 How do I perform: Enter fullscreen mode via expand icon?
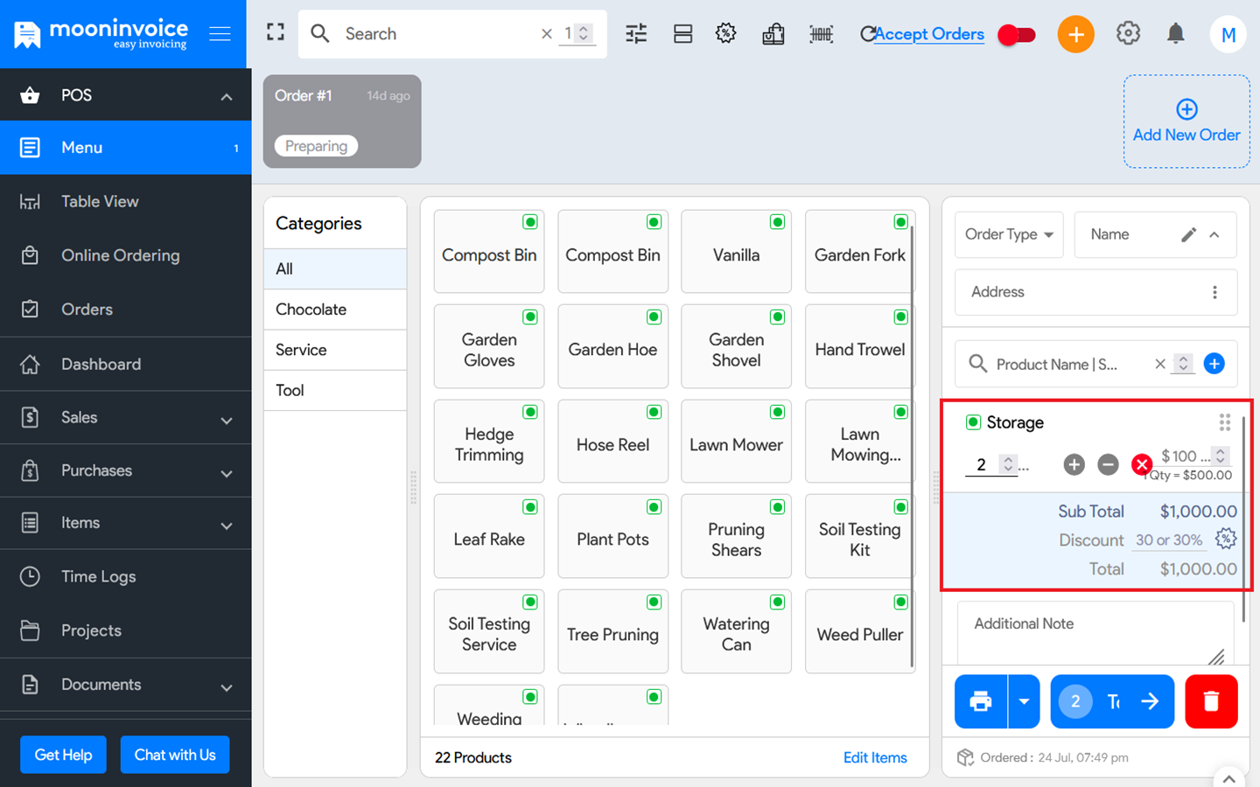pyautogui.click(x=275, y=31)
